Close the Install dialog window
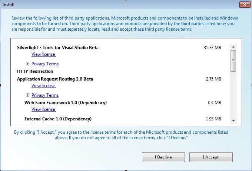 click(245, 5)
